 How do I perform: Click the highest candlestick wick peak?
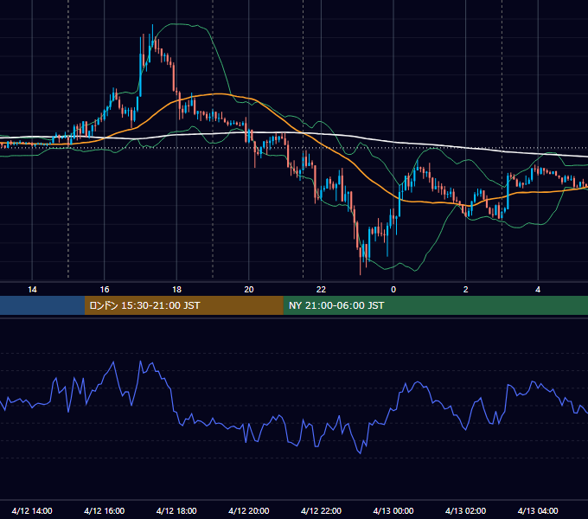(x=153, y=25)
